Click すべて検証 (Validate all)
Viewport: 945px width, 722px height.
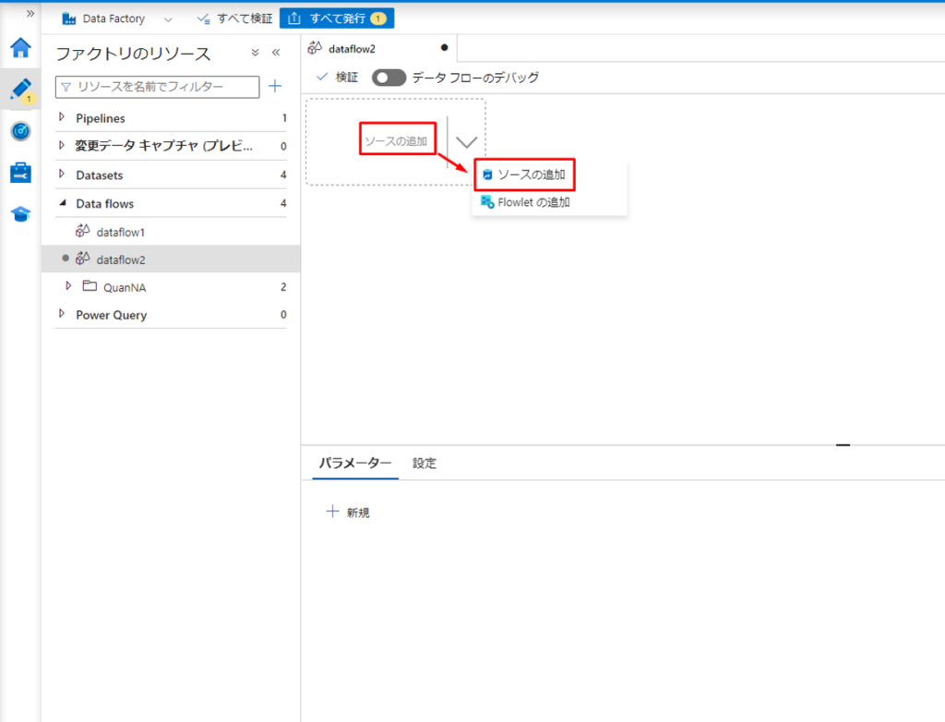(234, 18)
